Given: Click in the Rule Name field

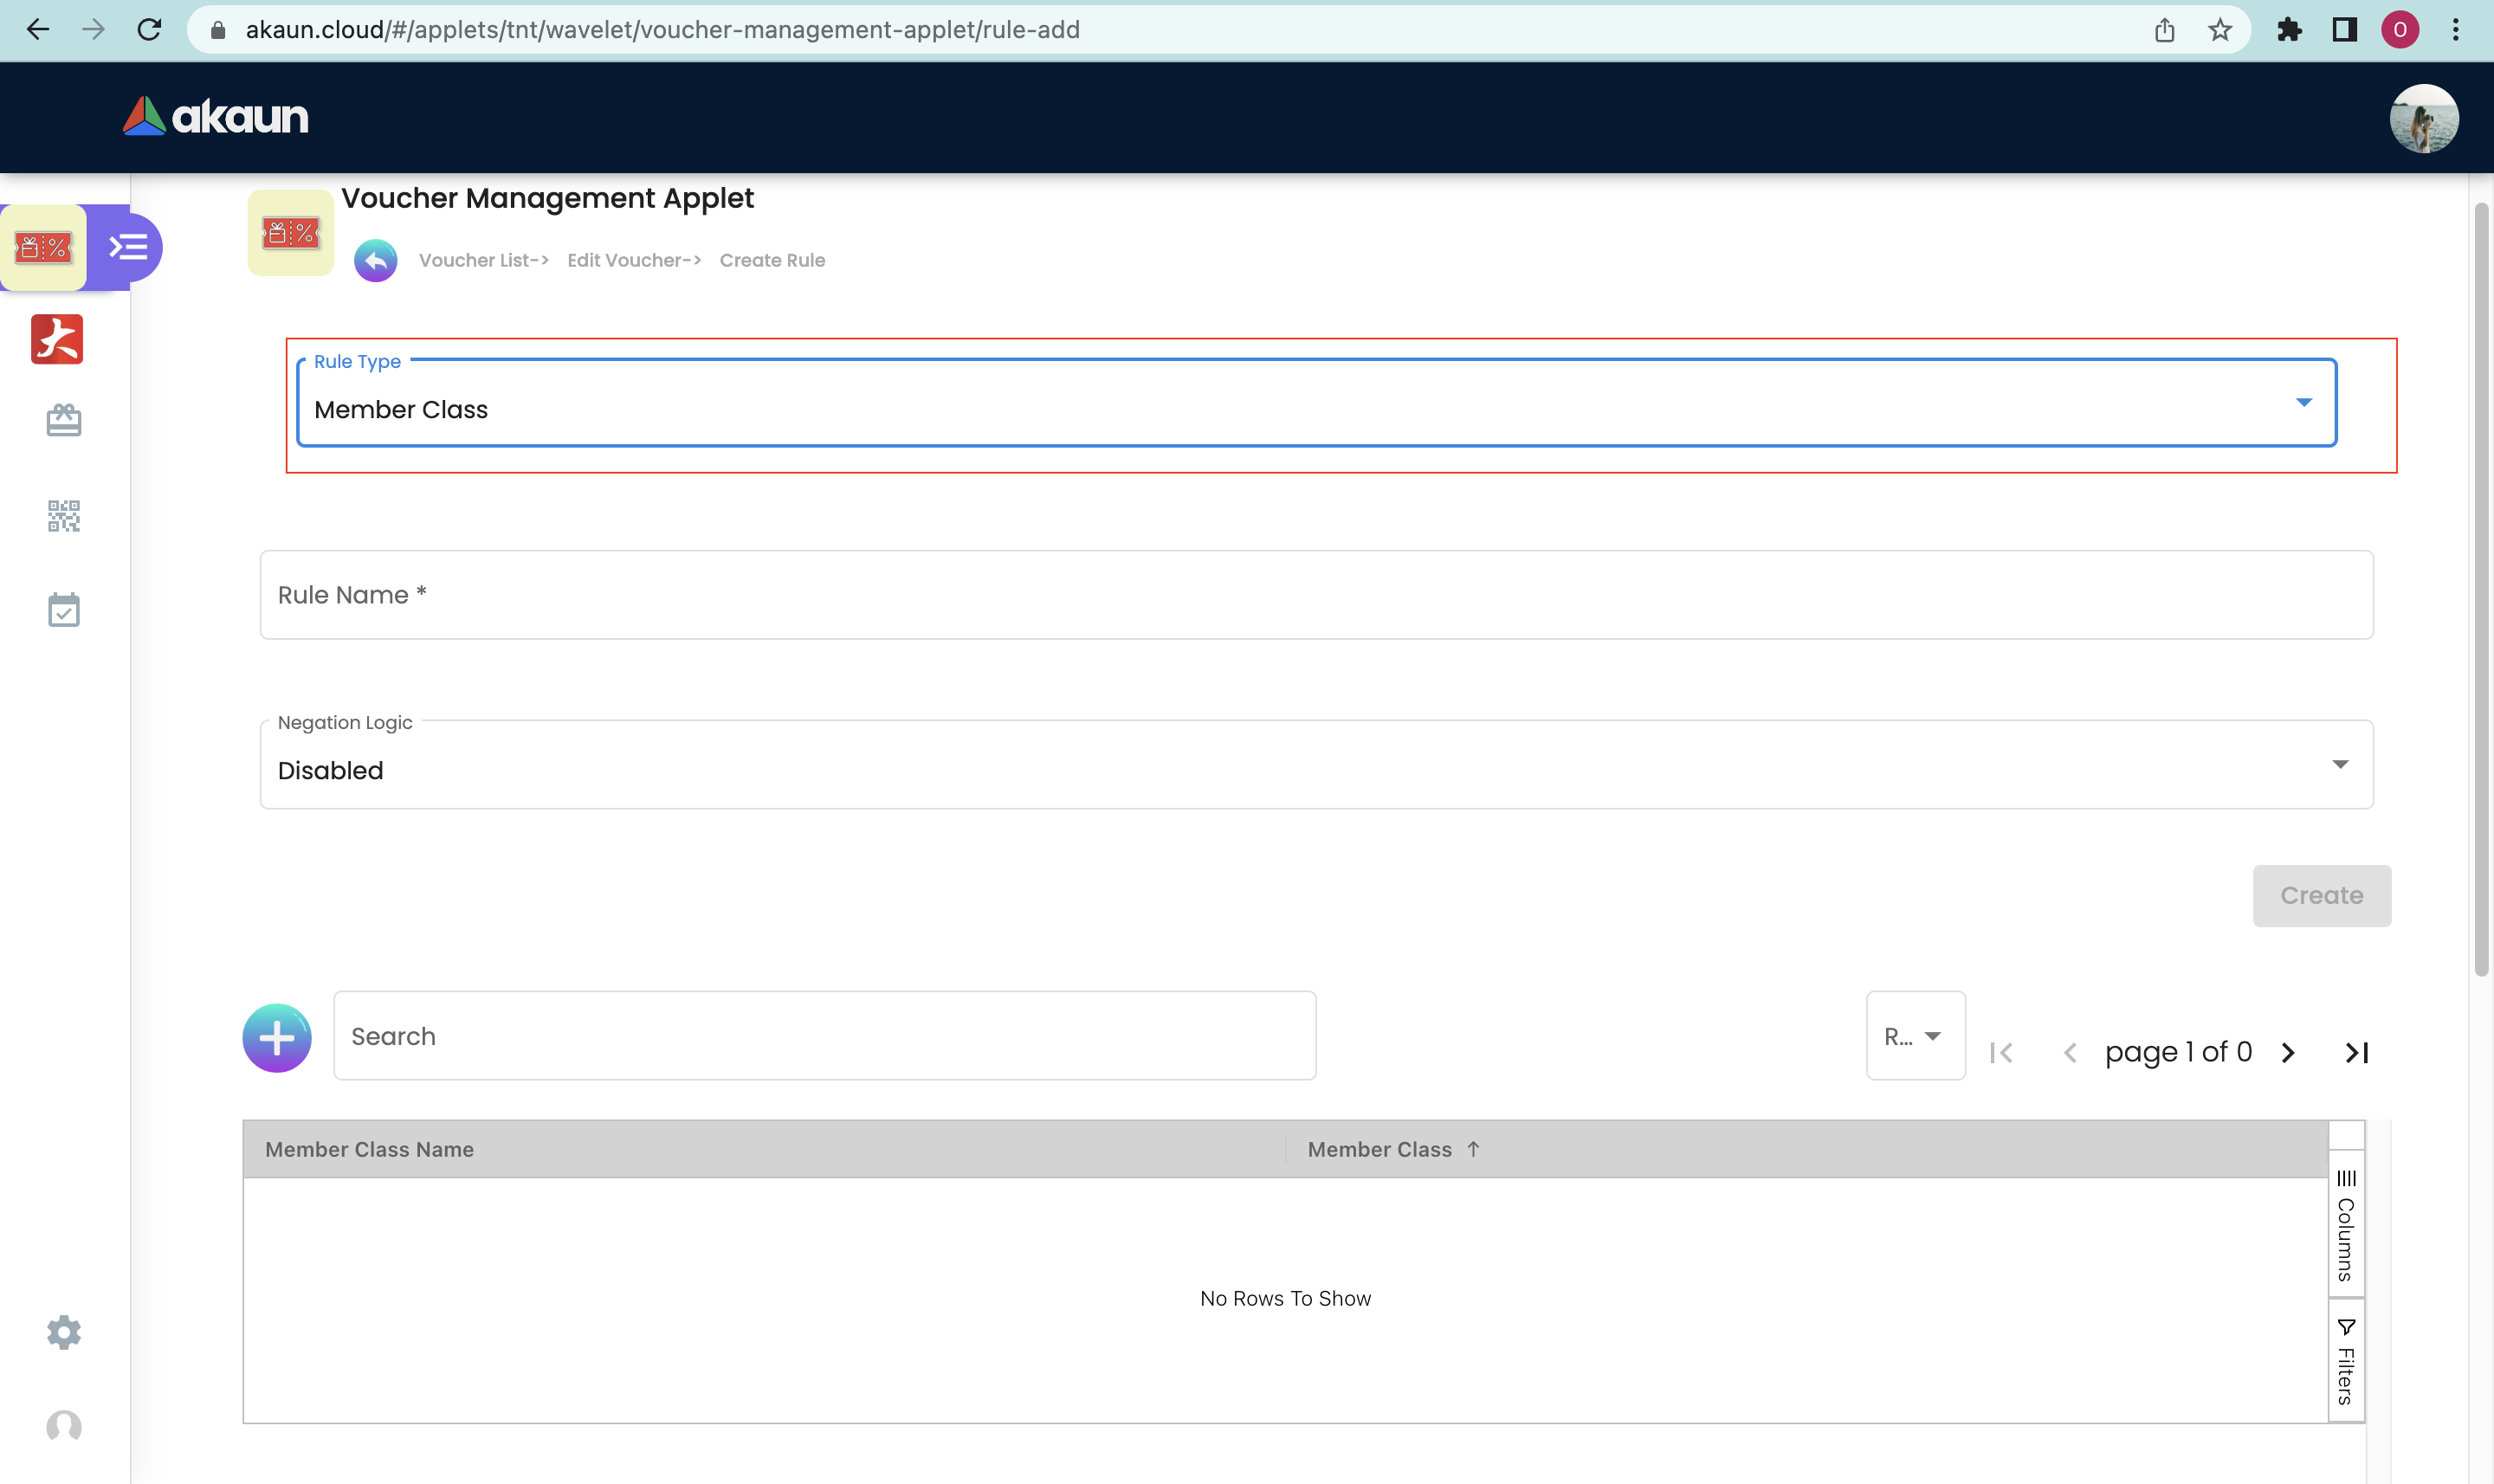Looking at the screenshot, I should pos(1316,595).
